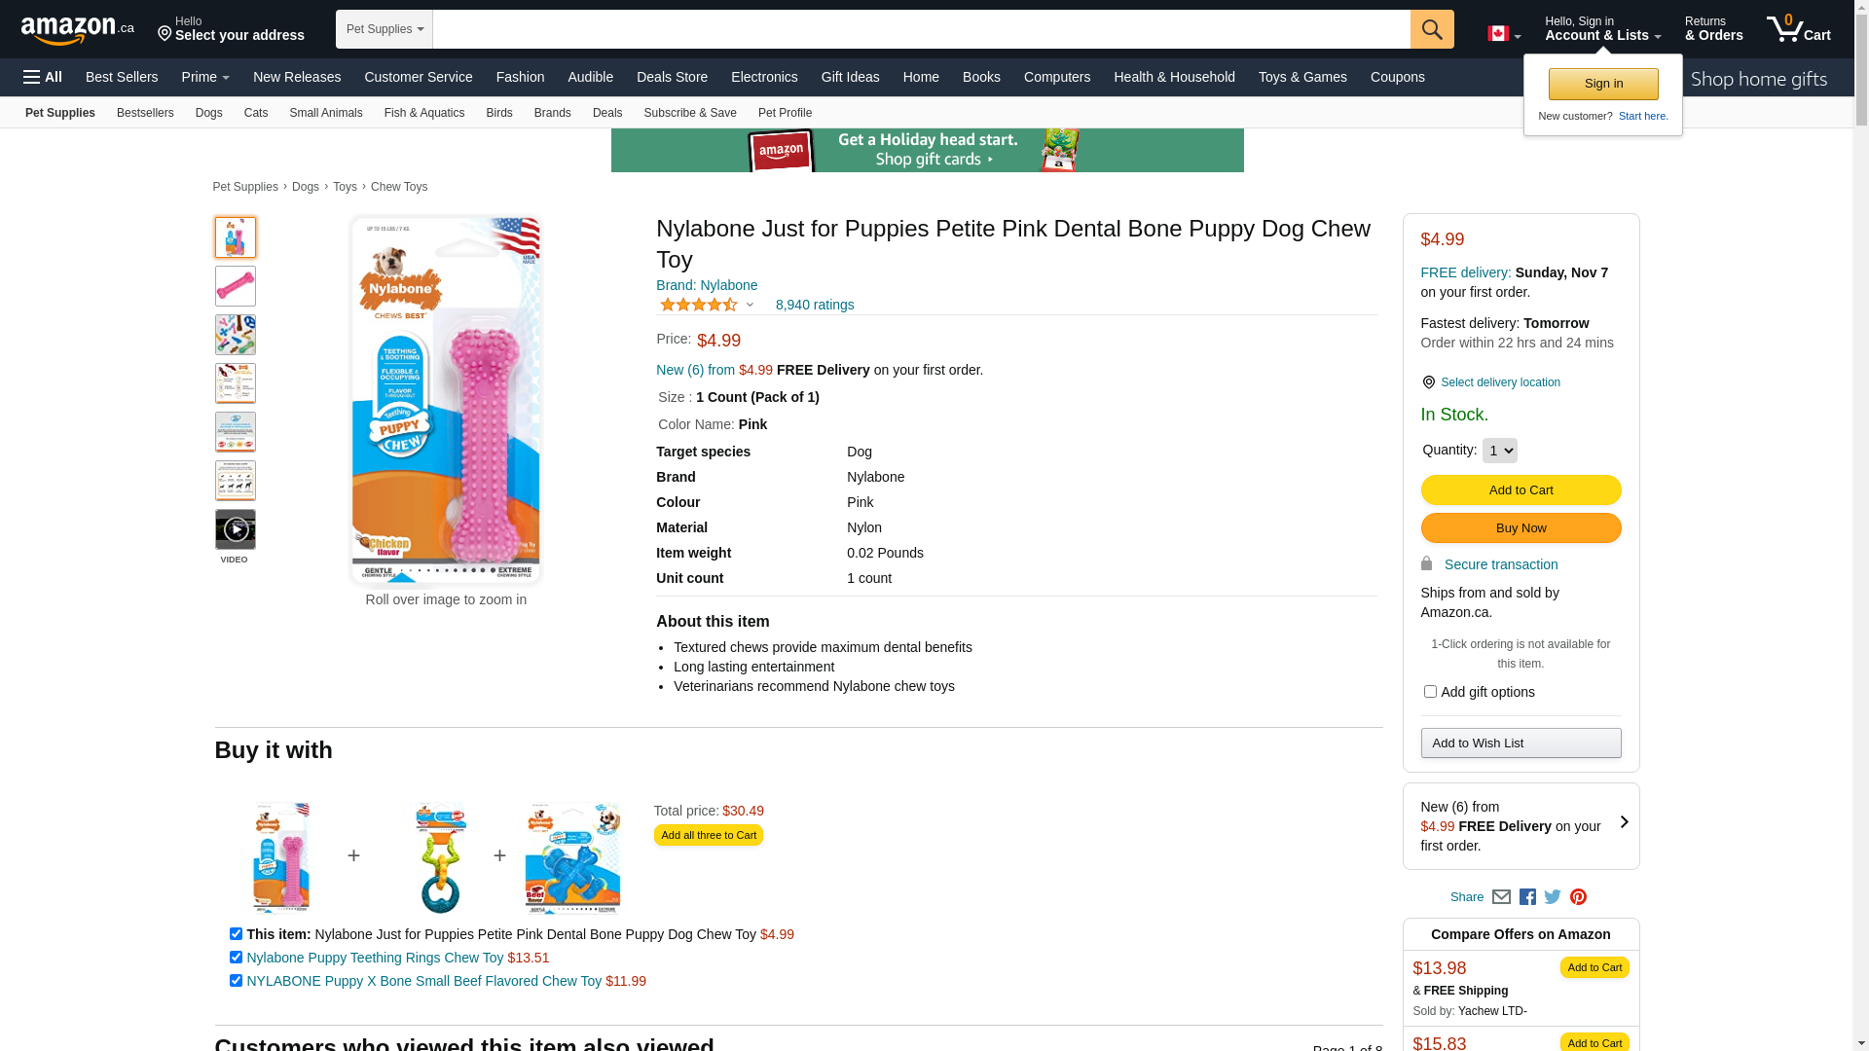
Task: Open the Deals Store menu item
Action: [672, 77]
